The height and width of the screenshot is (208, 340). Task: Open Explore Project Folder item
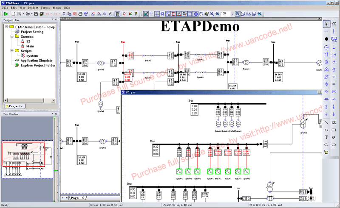[x=38, y=65]
